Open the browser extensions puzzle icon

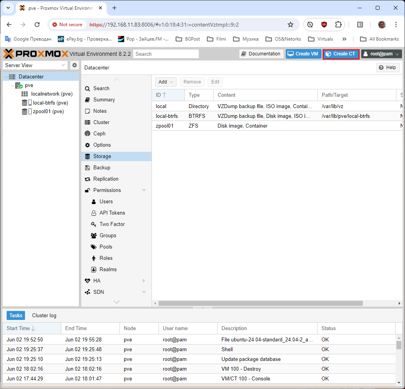click(338, 25)
